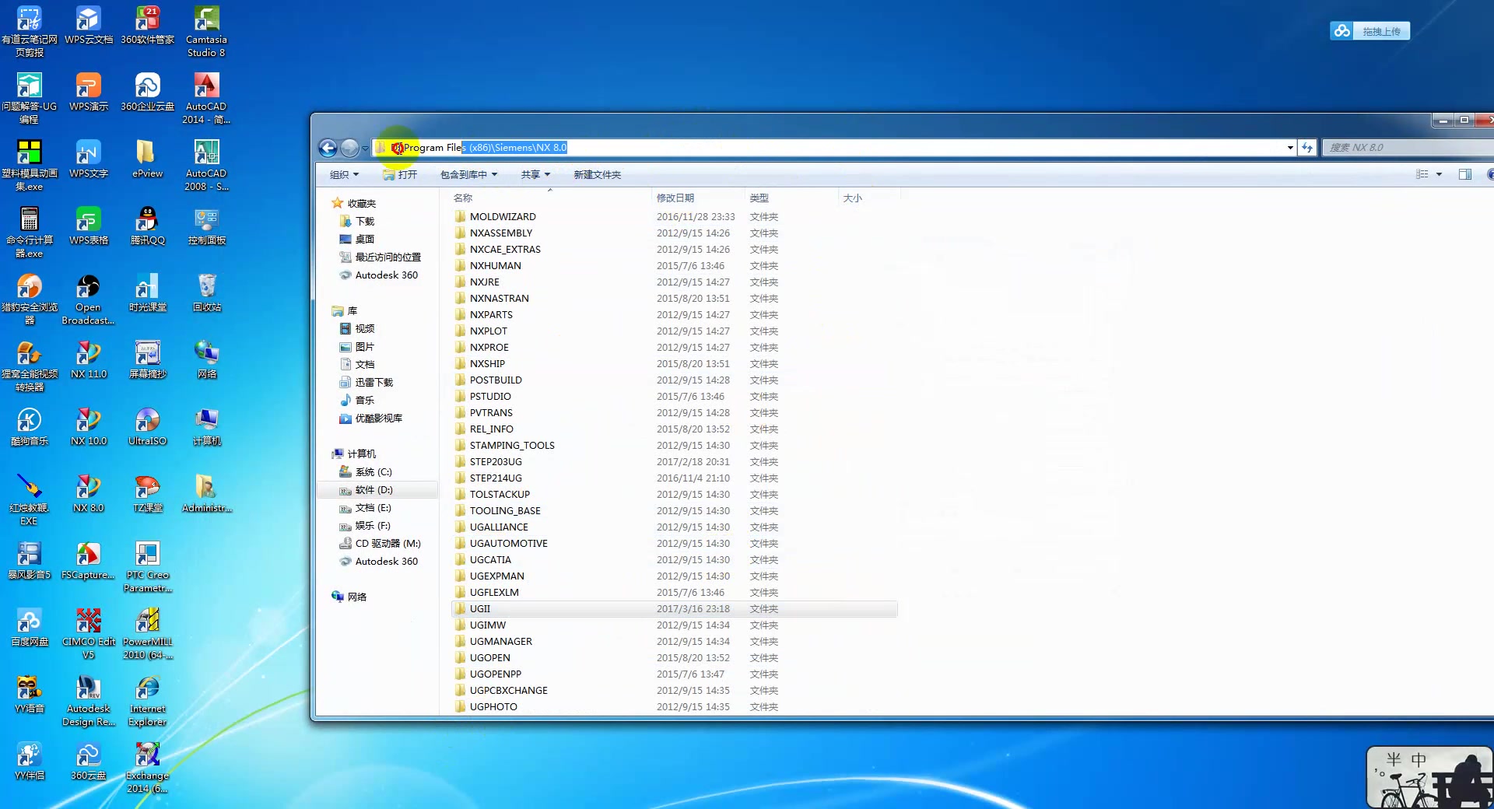Select 娱乐 (F:) drive
The width and height of the screenshot is (1494, 809).
373,525
